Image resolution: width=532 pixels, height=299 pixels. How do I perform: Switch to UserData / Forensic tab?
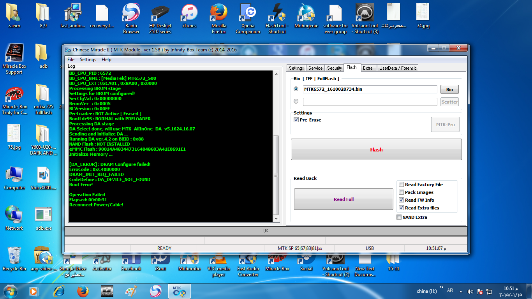click(398, 68)
